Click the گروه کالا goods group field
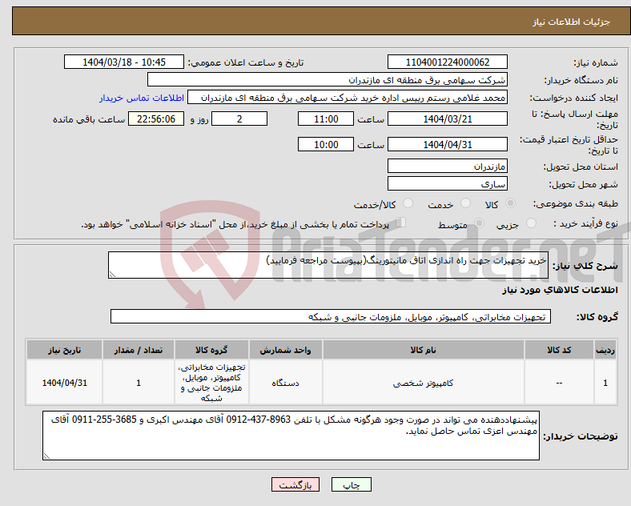 [331, 316]
